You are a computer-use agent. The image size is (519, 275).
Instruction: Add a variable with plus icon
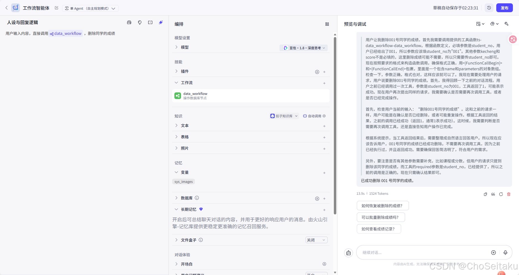(324, 173)
